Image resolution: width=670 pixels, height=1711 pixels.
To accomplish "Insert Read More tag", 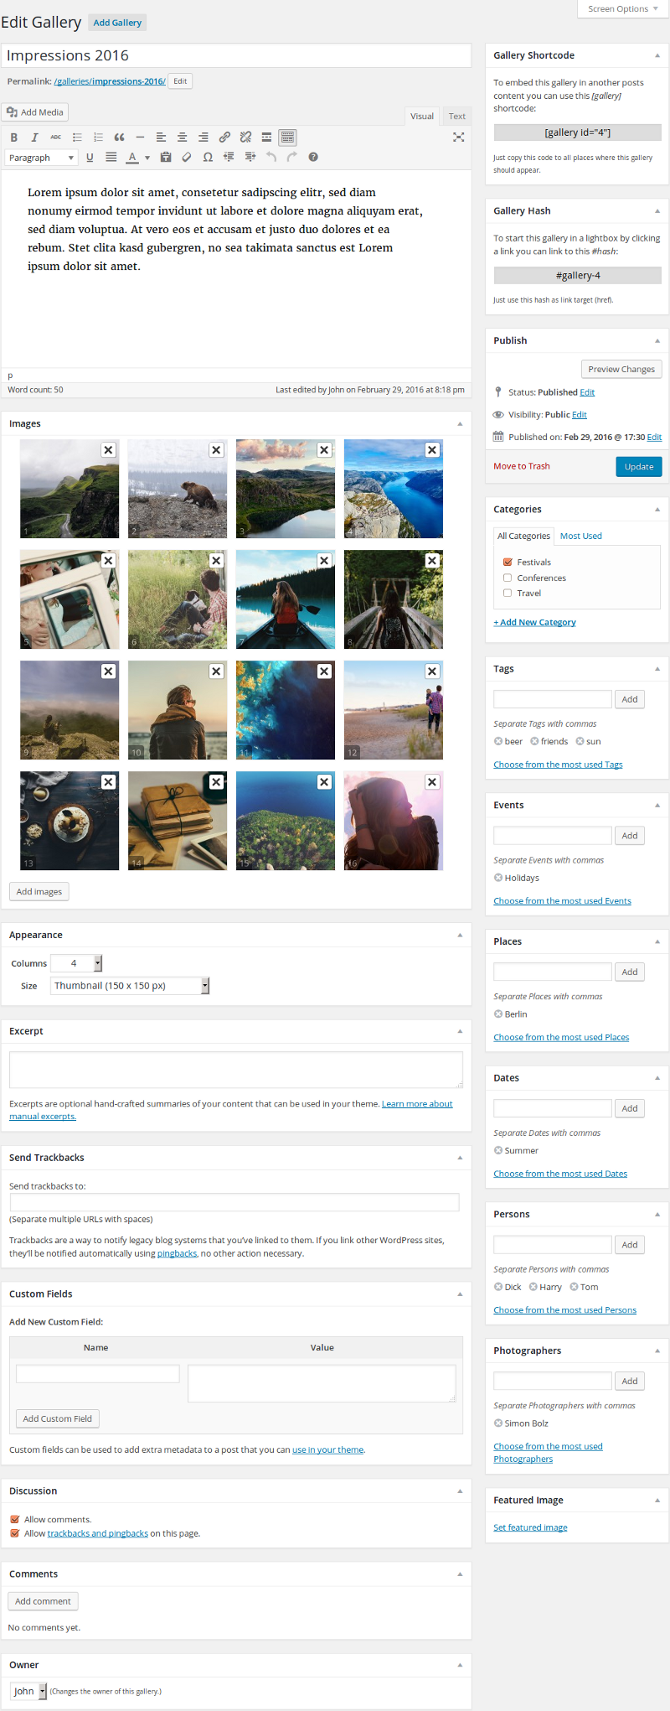I will 266,137.
